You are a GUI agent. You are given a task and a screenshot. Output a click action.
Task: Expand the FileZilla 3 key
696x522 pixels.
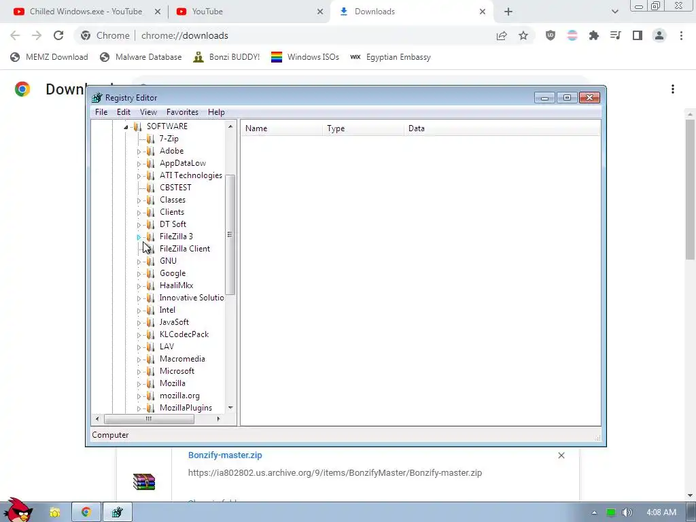139,237
